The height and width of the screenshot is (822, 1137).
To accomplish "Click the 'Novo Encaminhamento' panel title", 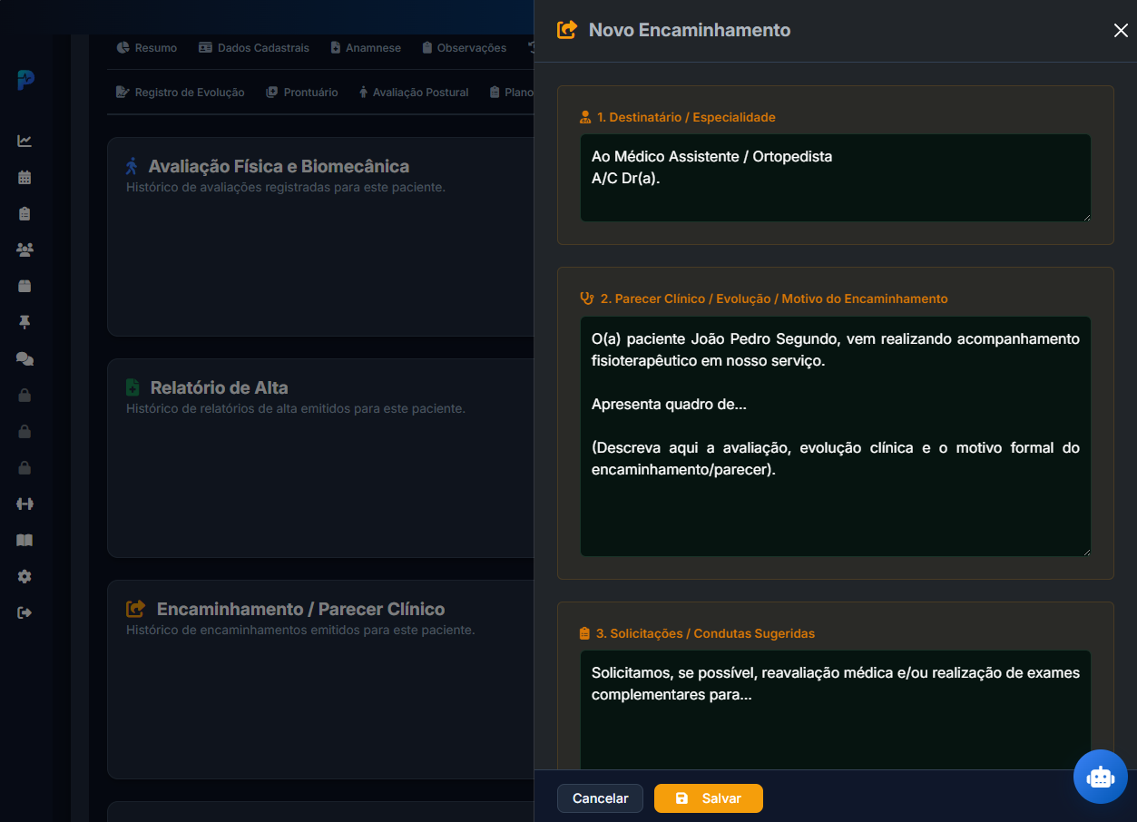I will 690,30.
